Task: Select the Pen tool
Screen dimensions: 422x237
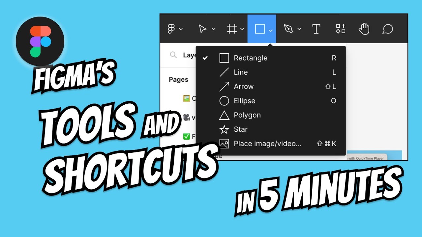Action: point(288,29)
